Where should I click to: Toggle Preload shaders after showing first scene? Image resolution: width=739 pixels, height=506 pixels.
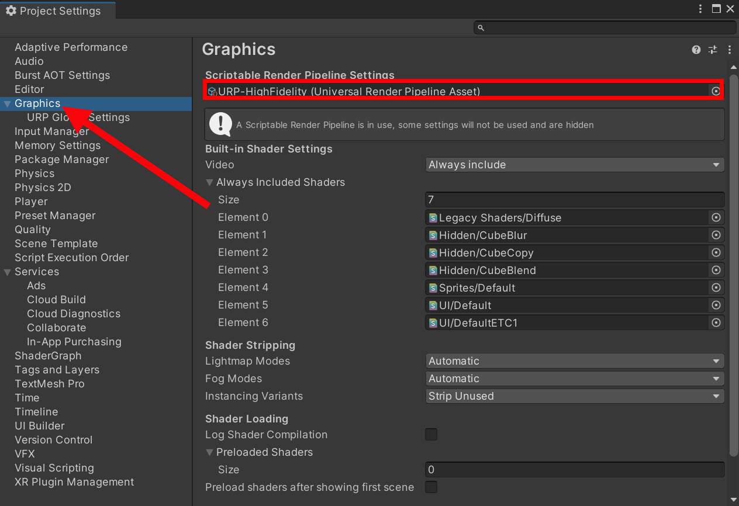(x=431, y=487)
